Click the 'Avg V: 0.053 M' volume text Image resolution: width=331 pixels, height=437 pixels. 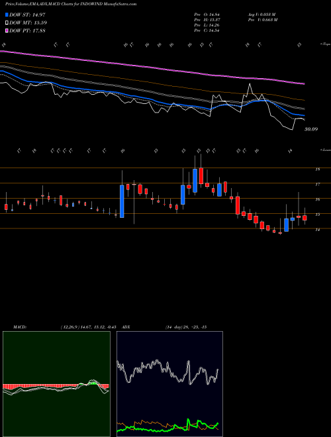click(261, 15)
